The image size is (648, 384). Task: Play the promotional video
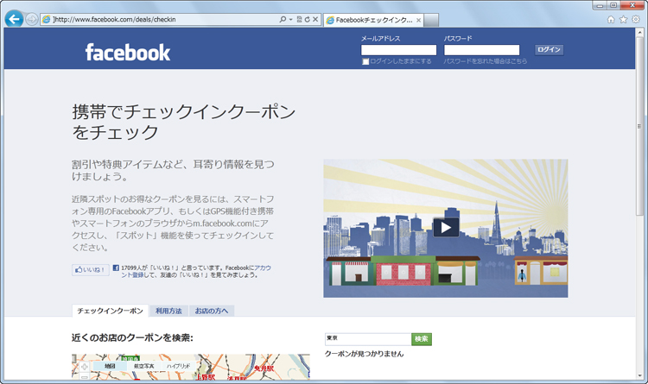tap(446, 228)
